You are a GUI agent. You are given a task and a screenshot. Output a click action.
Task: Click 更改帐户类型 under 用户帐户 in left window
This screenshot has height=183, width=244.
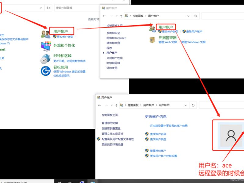pyautogui.click(x=65, y=37)
